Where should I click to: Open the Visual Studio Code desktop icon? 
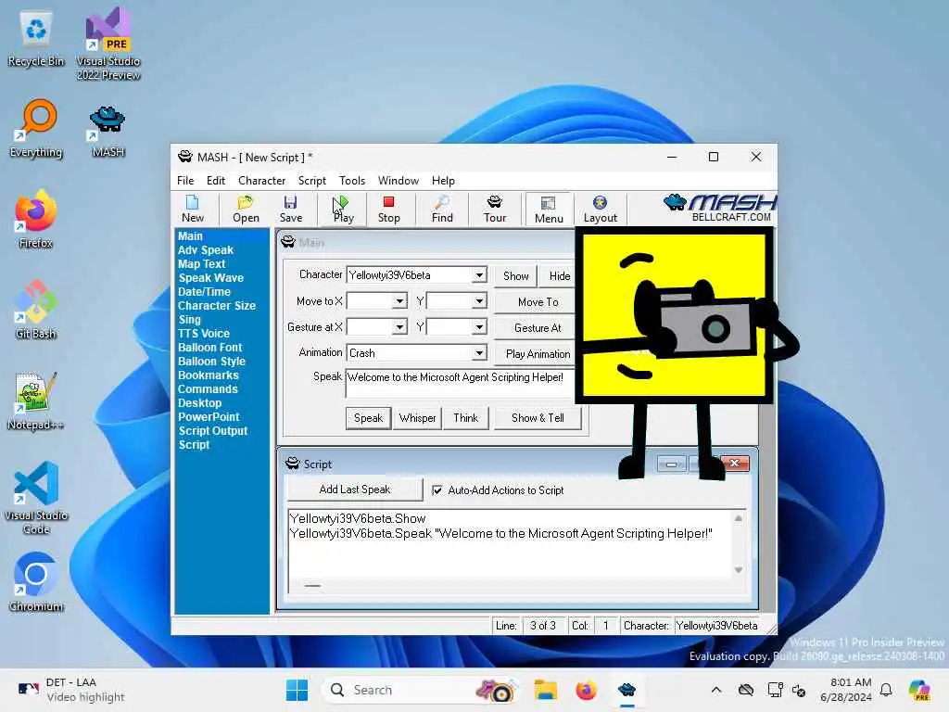click(36, 498)
